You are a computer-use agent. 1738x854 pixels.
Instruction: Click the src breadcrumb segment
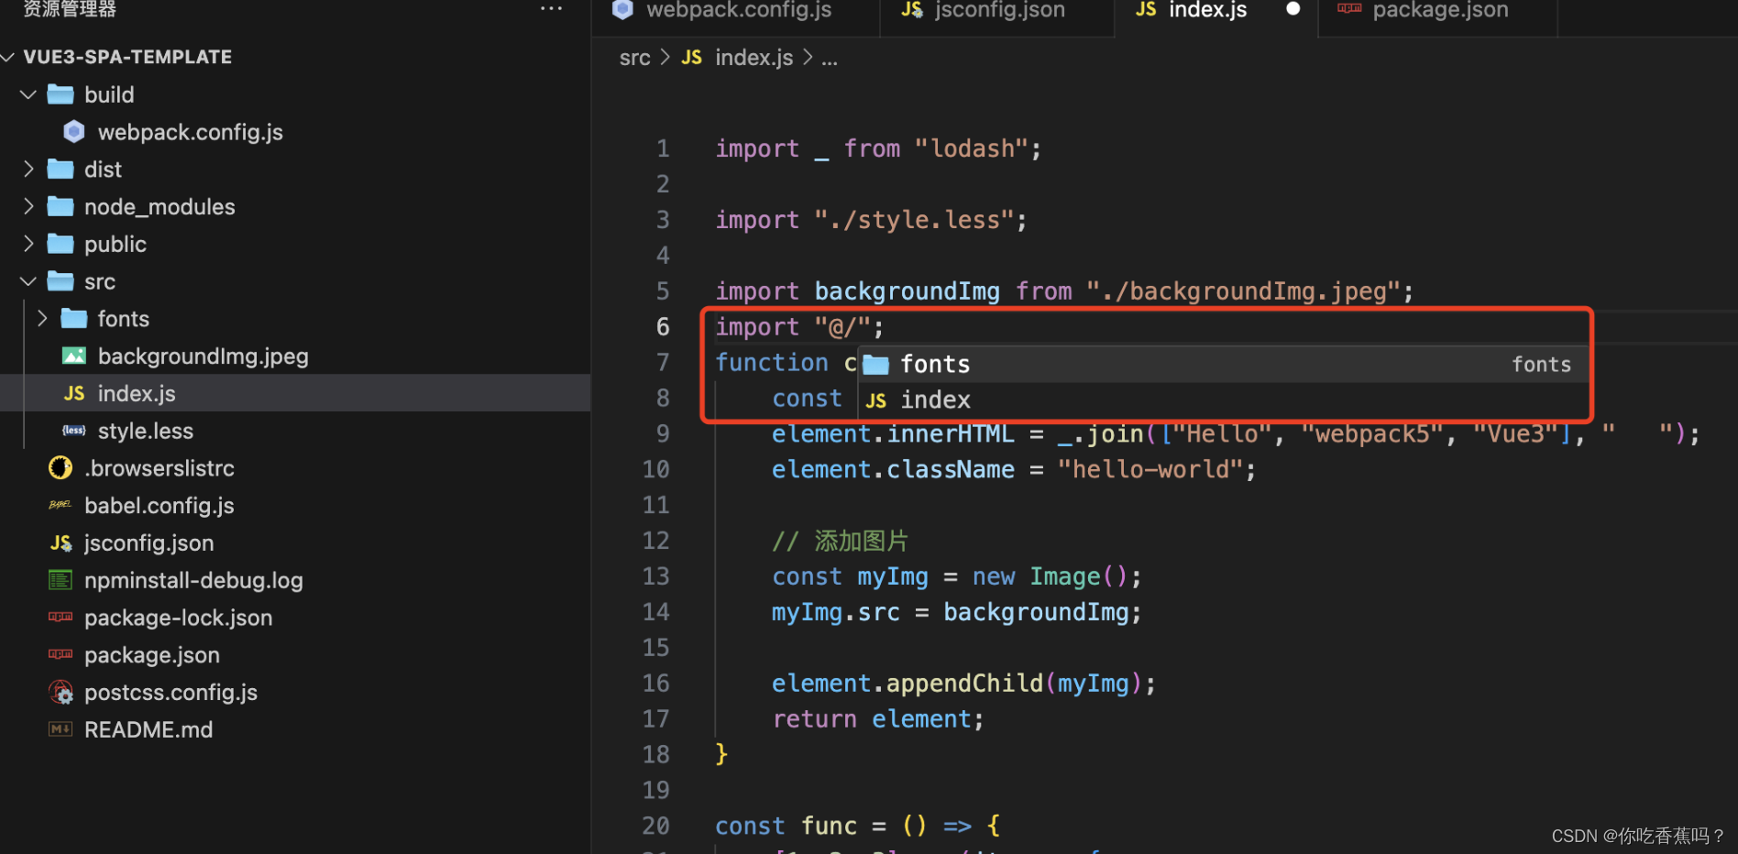[x=634, y=58]
